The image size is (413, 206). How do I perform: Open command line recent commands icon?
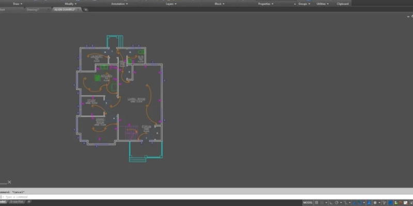pyautogui.click(x=2, y=197)
